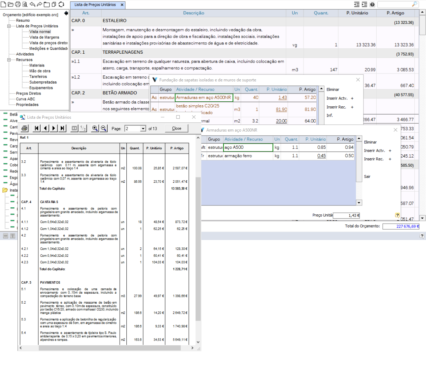Collapse the Recursos tree node
The height and width of the screenshot is (384, 426).
click(x=9, y=60)
